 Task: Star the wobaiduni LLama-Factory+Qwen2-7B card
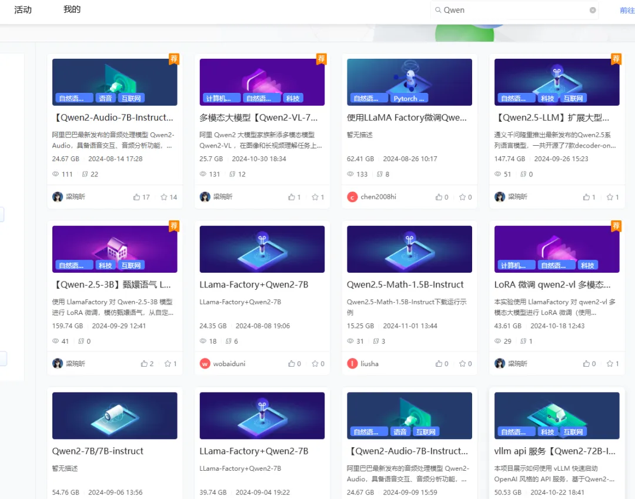pos(315,364)
